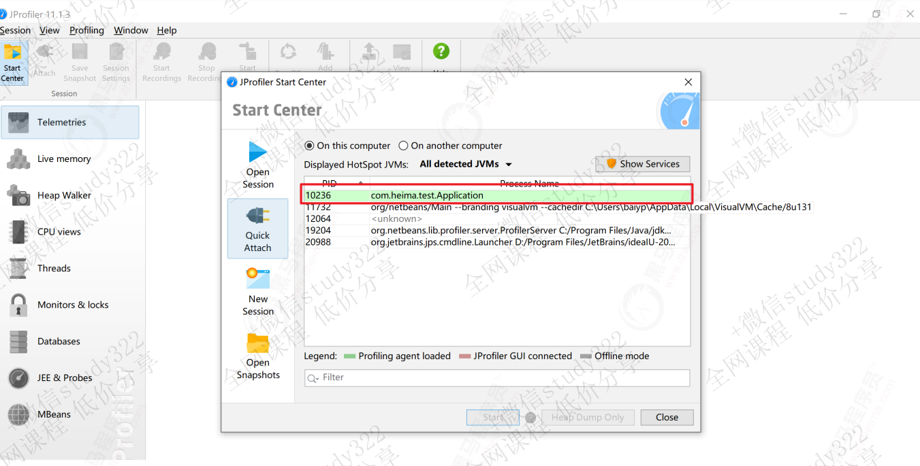
Task: Open the Help menu
Action: point(167,30)
